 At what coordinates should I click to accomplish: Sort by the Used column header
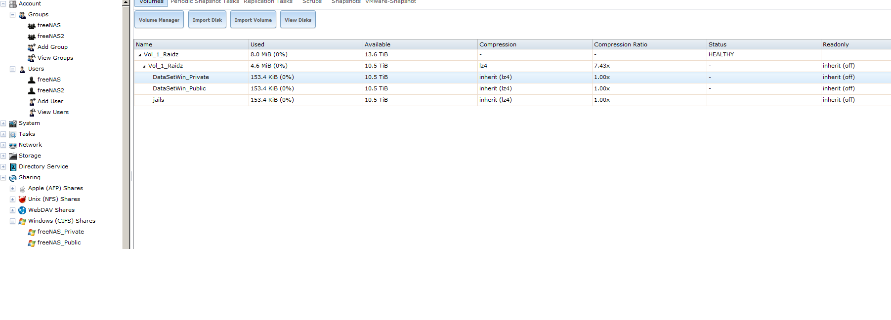click(306, 44)
